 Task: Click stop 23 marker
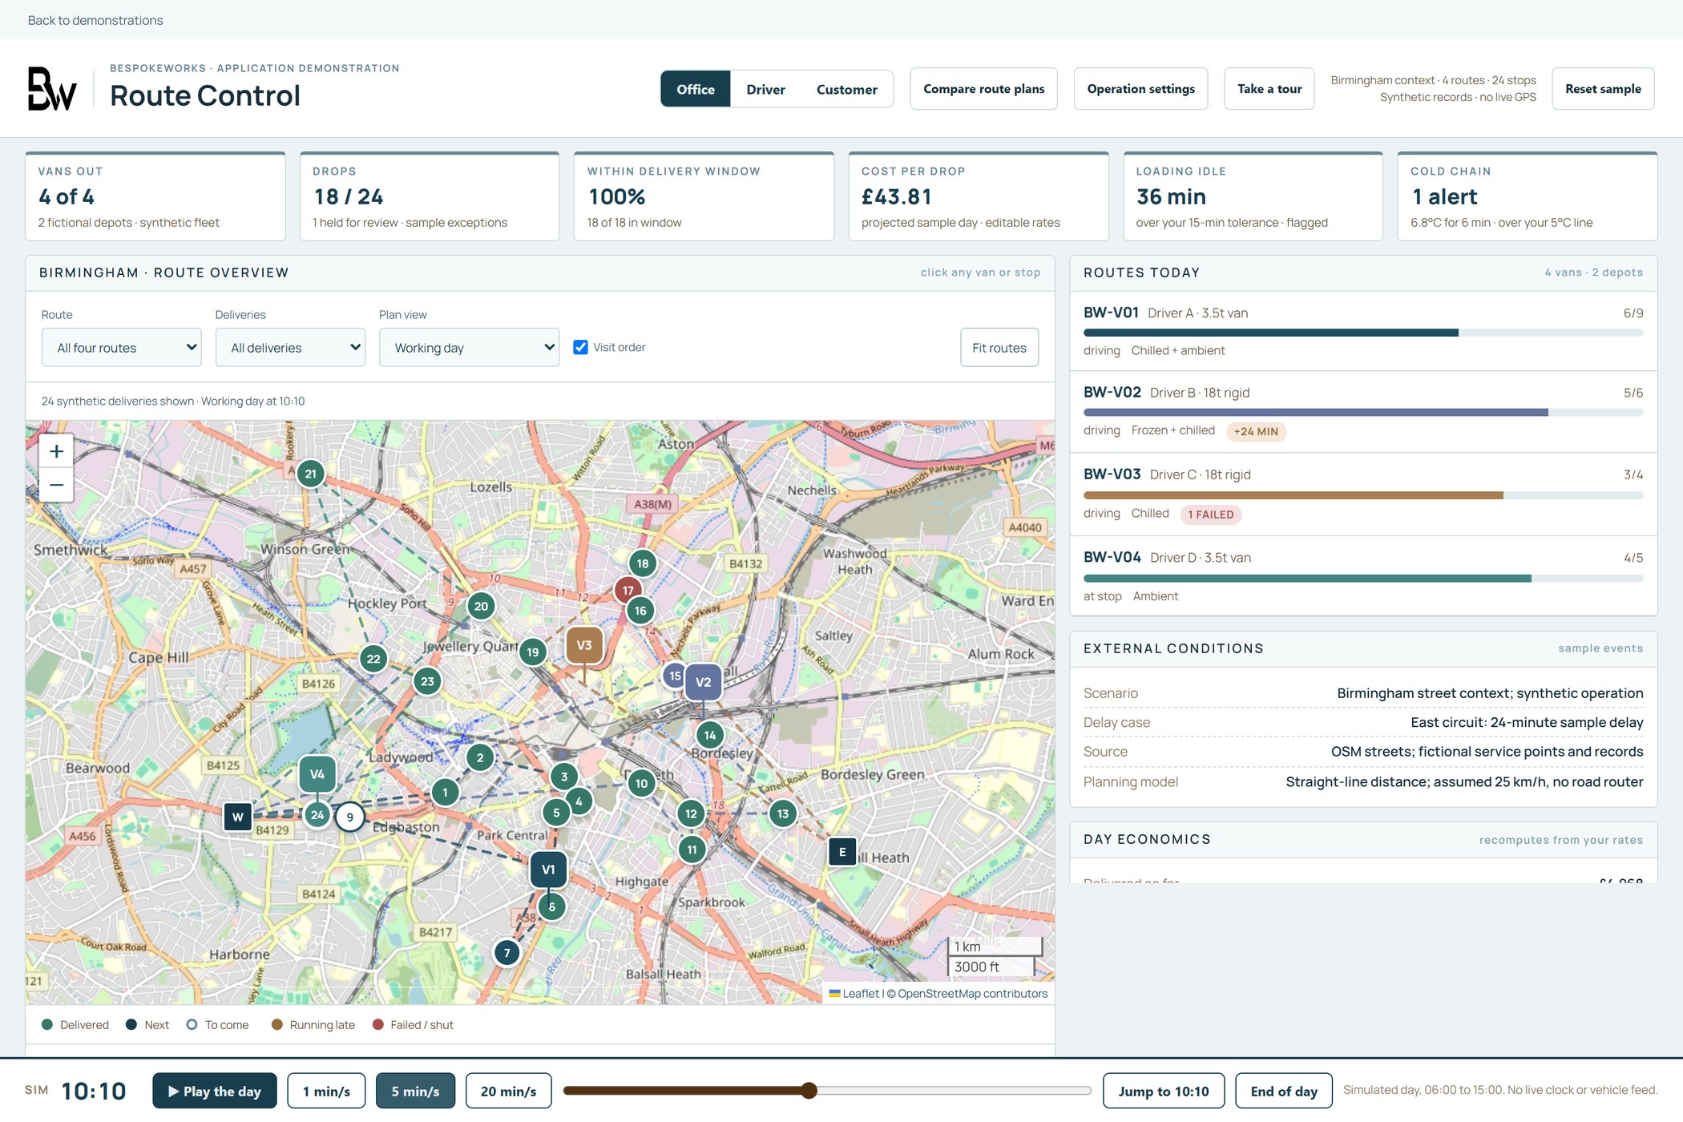point(428,682)
